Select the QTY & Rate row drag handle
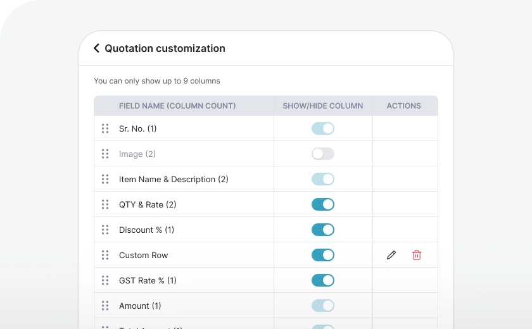 pyautogui.click(x=105, y=204)
